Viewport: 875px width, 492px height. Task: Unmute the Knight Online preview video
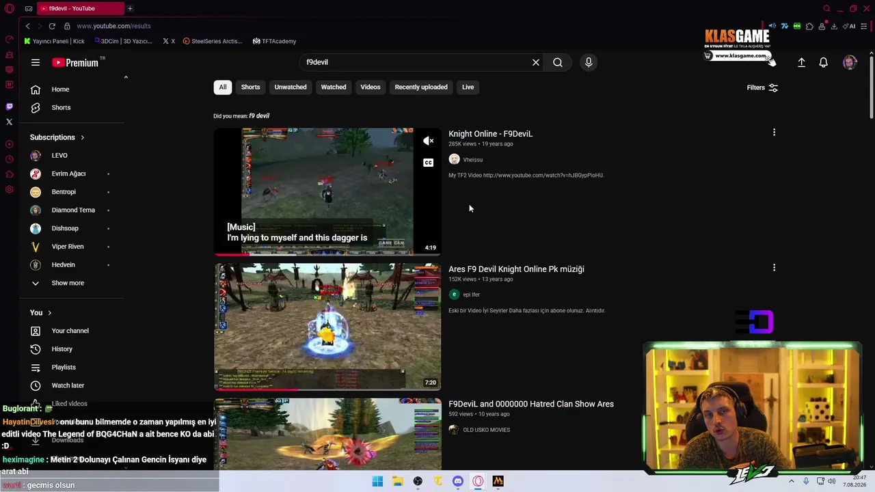coord(429,141)
